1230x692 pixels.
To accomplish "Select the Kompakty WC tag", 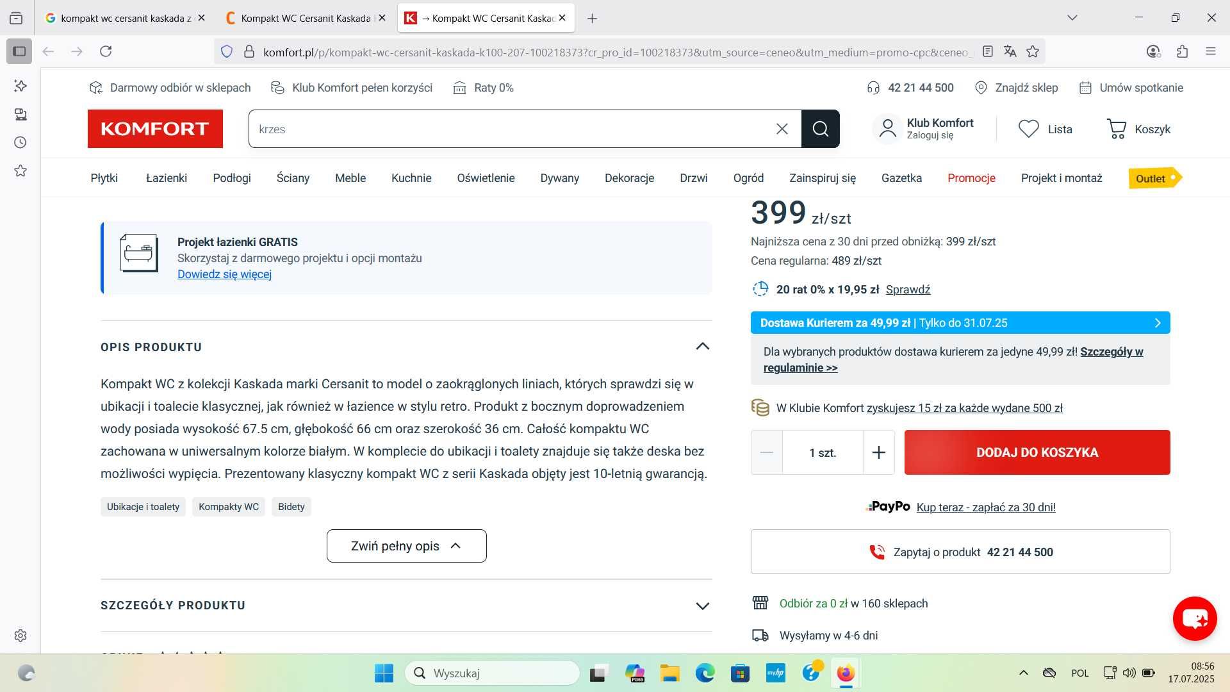I will click(229, 507).
